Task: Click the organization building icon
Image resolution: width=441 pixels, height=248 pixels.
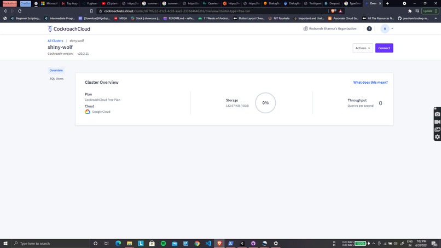Action: [305, 28]
